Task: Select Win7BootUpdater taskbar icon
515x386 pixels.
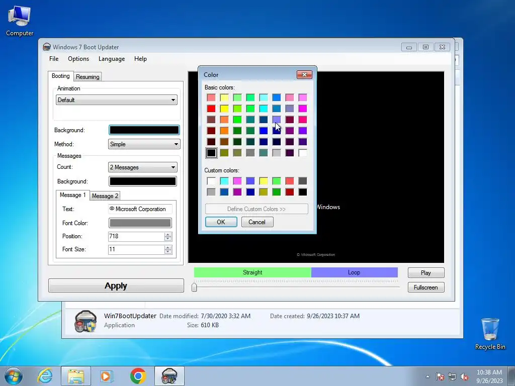Action: coord(169,376)
